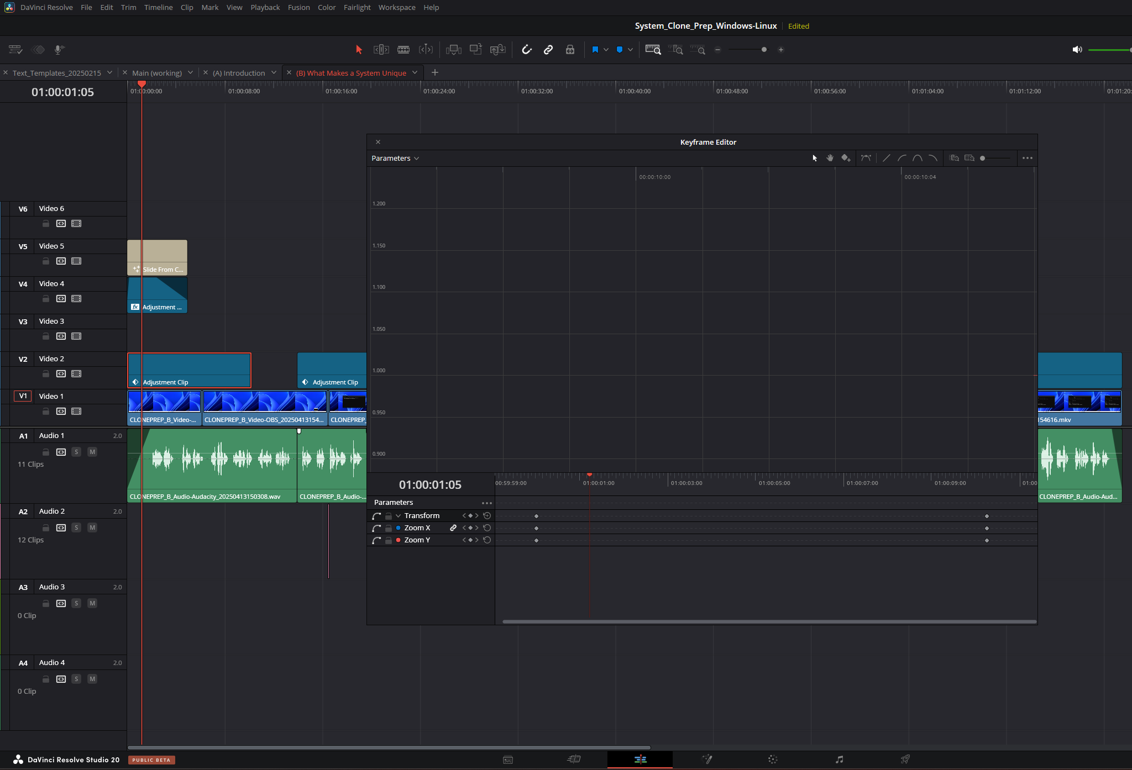Viewport: 1132px width, 770px height.
Task: Select the Keyframe Editor pointer tool
Action: [x=815, y=158]
